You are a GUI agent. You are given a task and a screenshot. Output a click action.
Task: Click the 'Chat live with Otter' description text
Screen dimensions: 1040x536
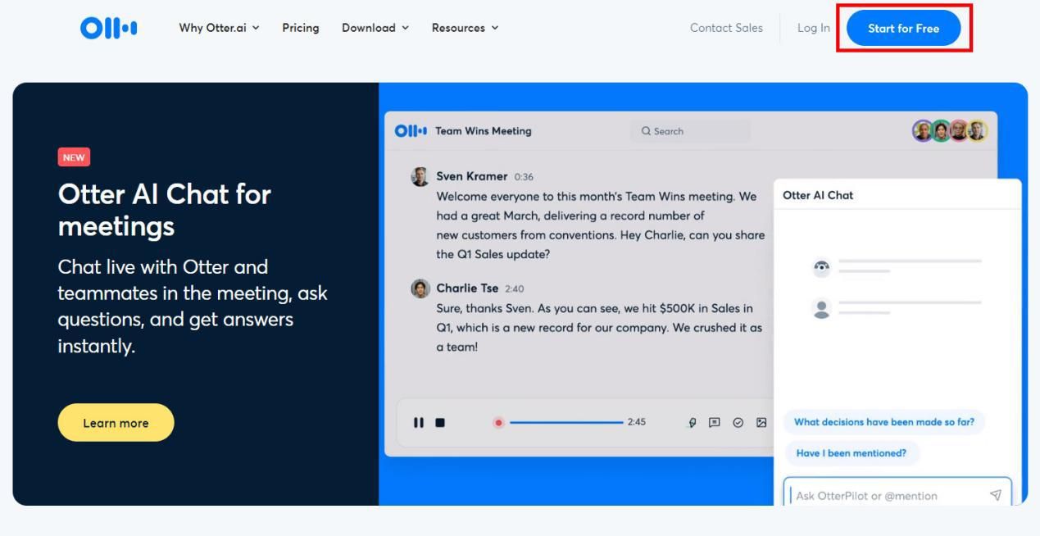[193, 307]
